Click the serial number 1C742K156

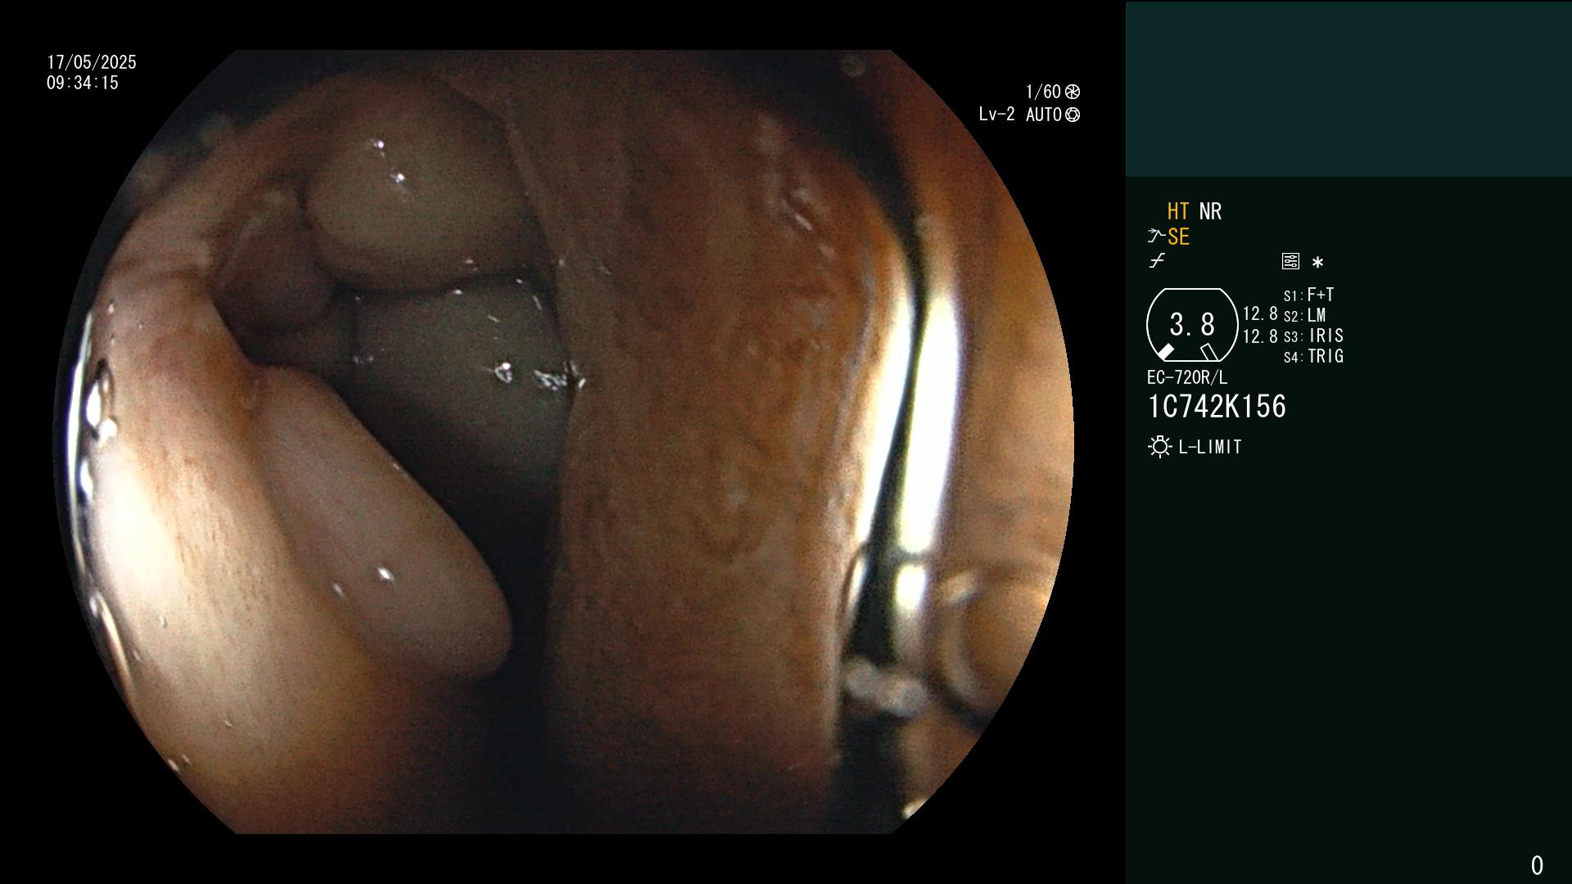1217,406
